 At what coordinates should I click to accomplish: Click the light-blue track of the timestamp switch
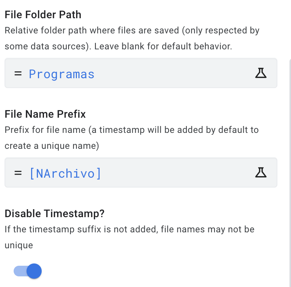pyautogui.click(x=20, y=271)
